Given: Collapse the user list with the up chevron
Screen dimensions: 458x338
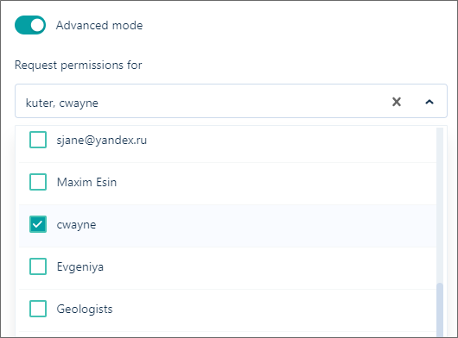Looking at the screenshot, I should (429, 102).
